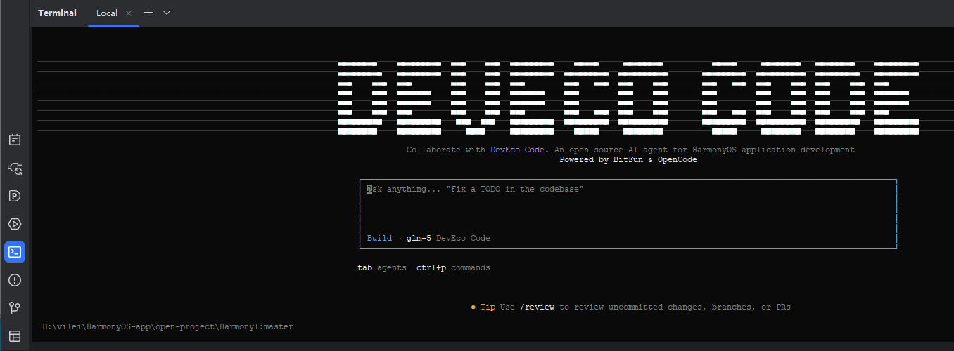Image resolution: width=954 pixels, height=351 pixels.
Task: Click the tab agents hint
Action: 382,267
